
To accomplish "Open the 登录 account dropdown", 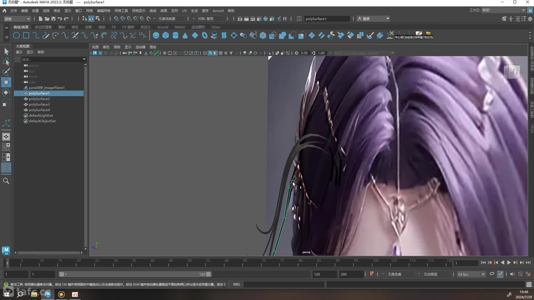I will [x=373, y=19].
